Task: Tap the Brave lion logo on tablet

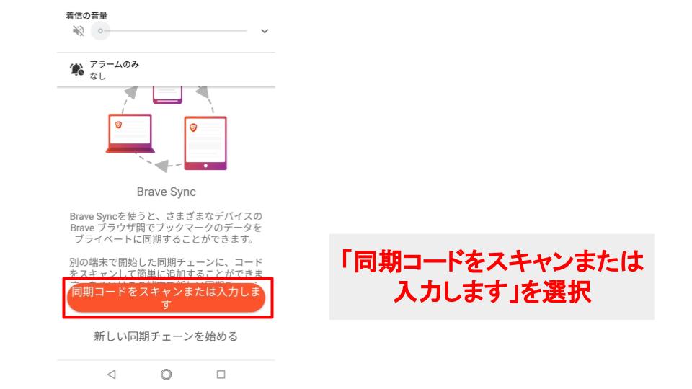Action: click(x=193, y=128)
